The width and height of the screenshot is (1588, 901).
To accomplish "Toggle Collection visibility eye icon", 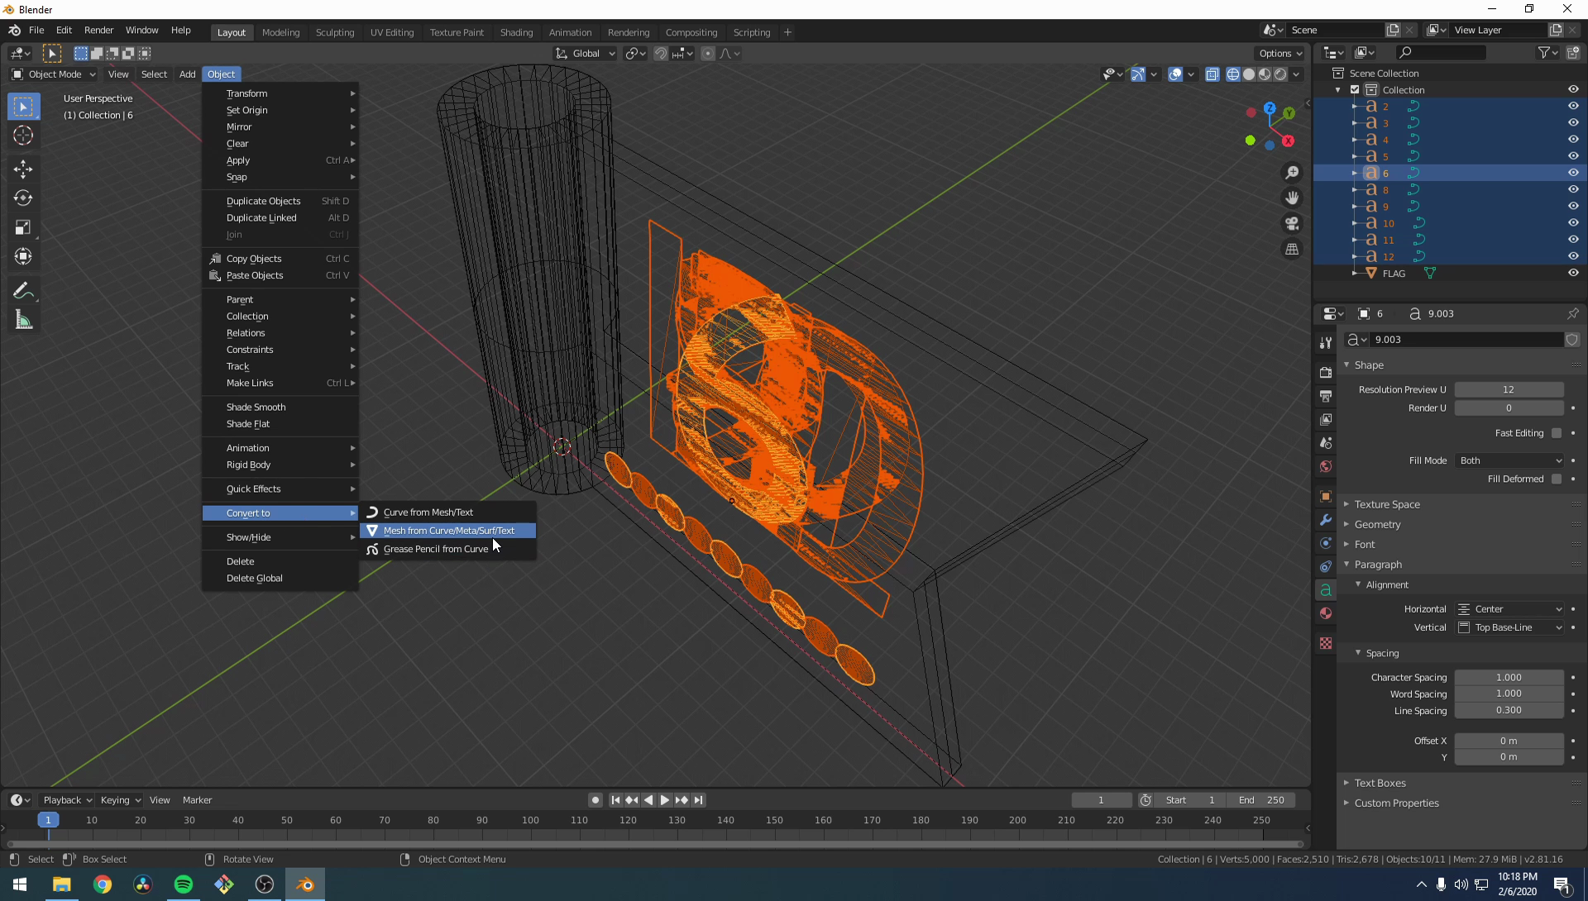I will tap(1573, 90).
